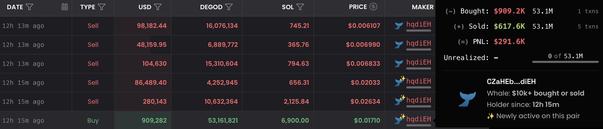Viewport: 603px width, 129px height.
Task: Click the TYPE column filter icon
Action: click(x=102, y=7)
